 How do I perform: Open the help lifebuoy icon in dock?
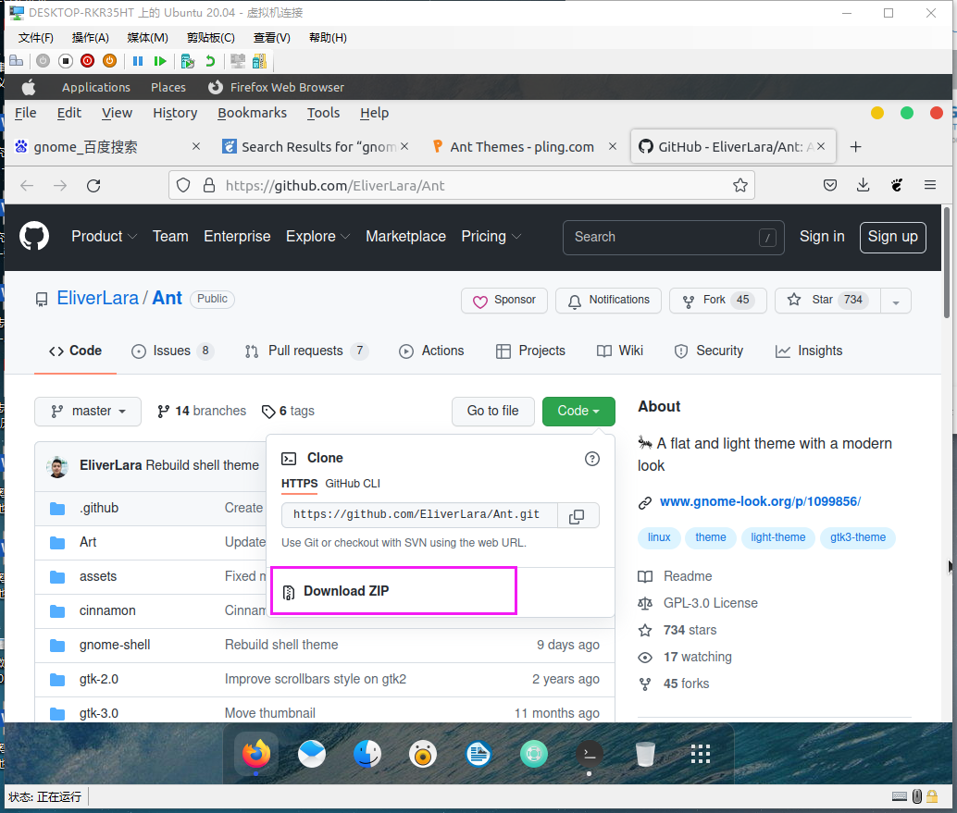coord(534,755)
